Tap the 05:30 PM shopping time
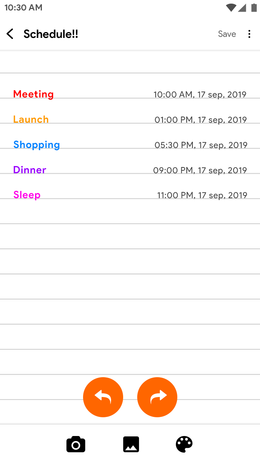 pyautogui.click(x=201, y=145)
